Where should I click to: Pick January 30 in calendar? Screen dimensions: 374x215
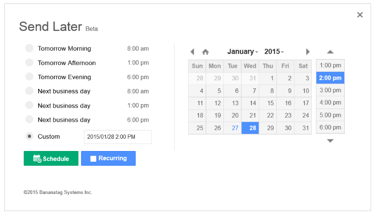pos(286,128)
